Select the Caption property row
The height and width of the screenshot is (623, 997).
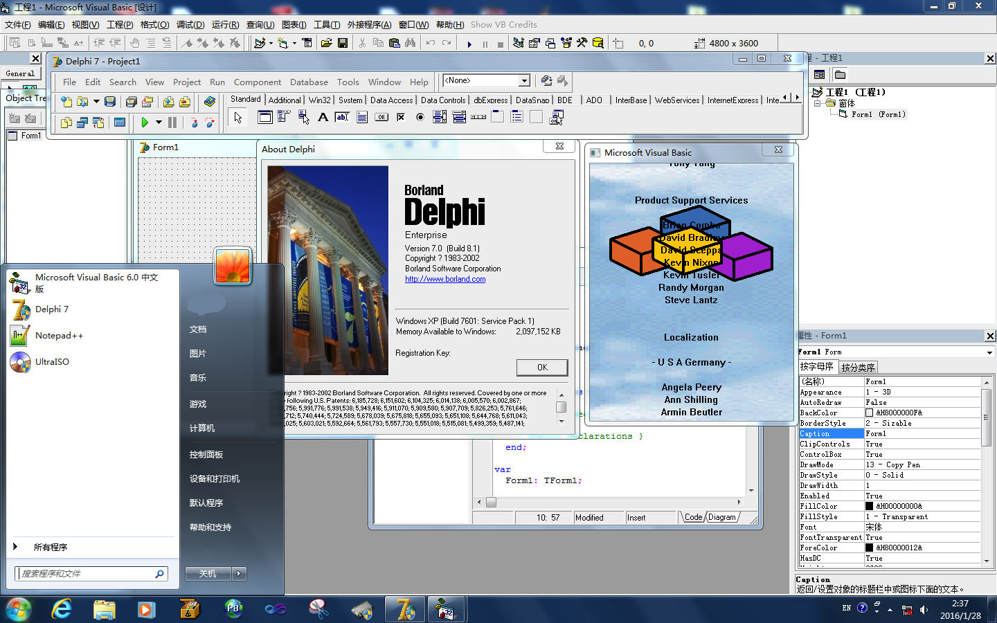[x=890, y=433]
